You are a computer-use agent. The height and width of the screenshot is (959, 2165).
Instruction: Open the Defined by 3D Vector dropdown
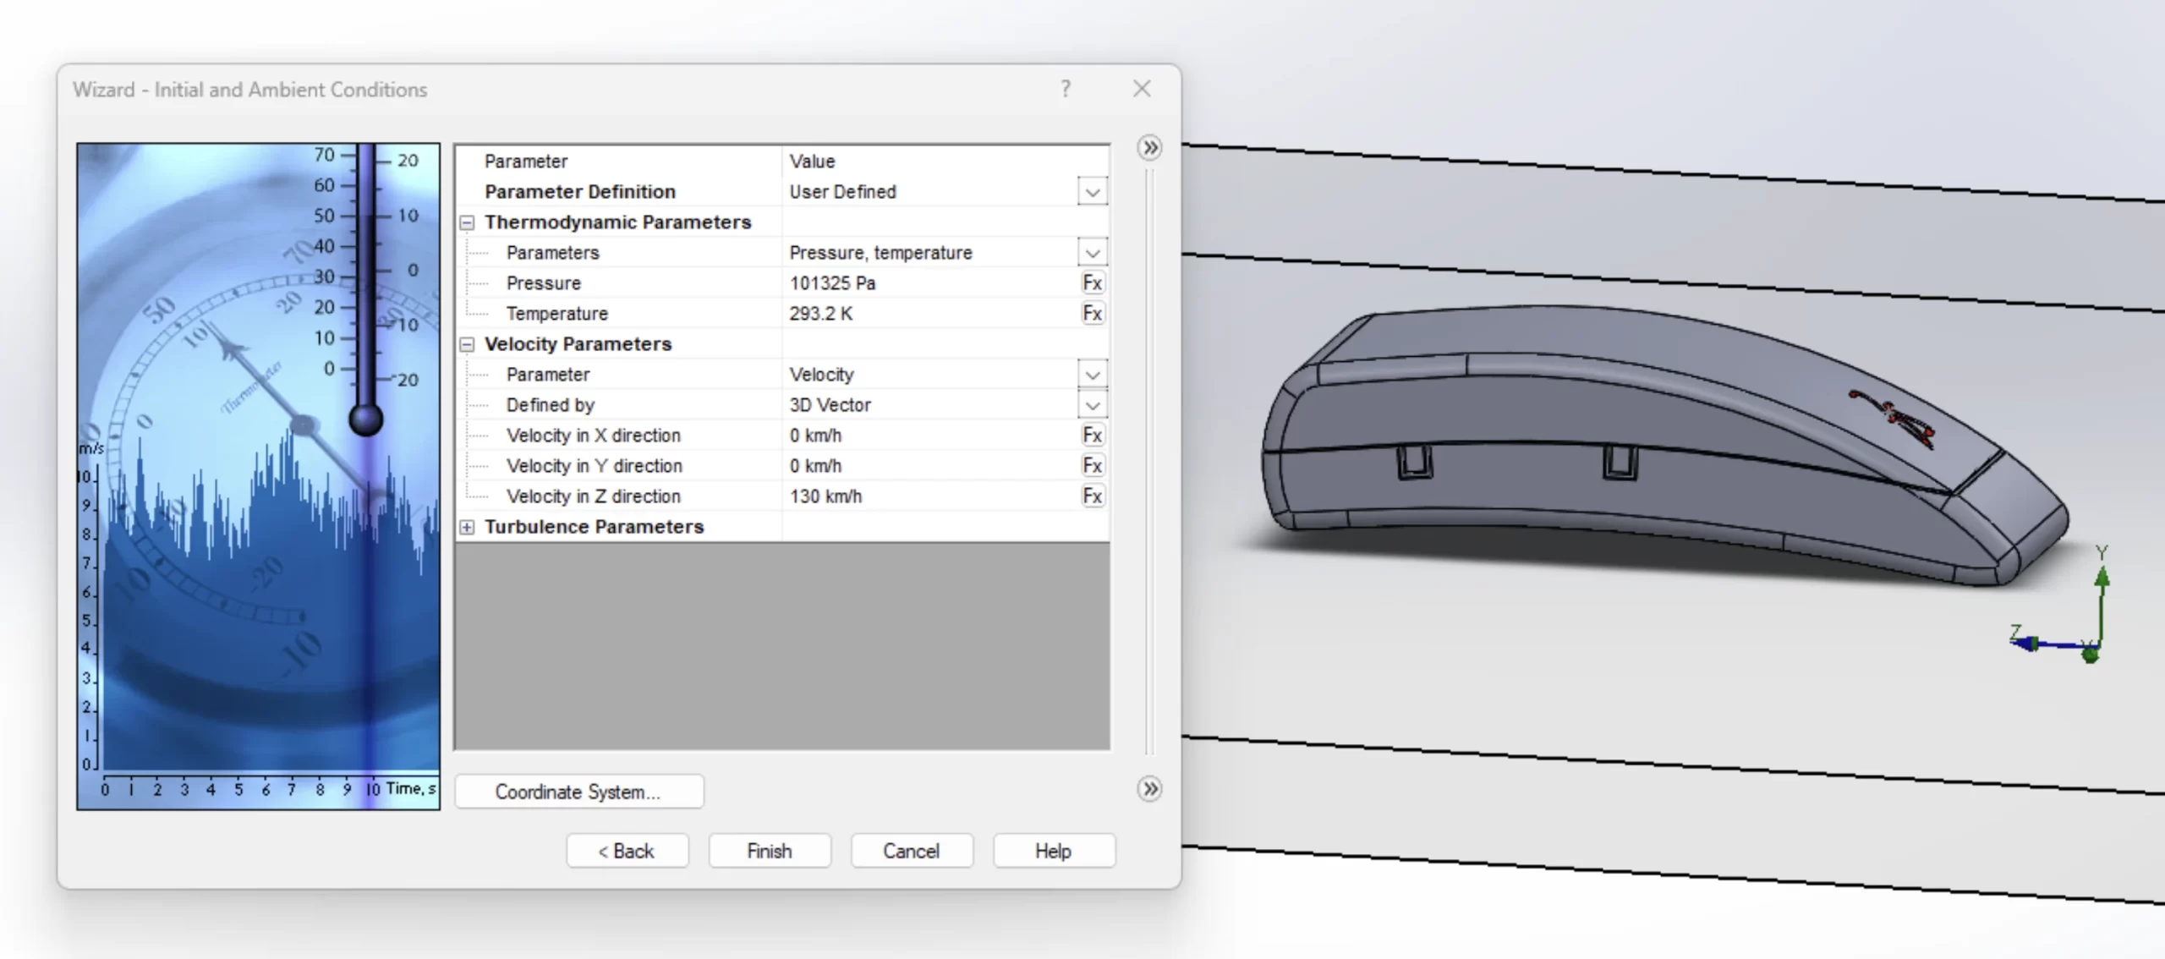click(x=1092, y=405)
